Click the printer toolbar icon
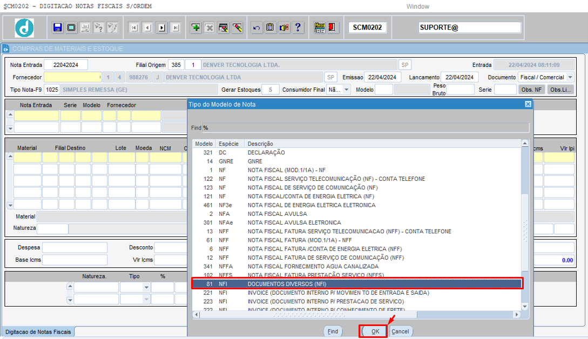Viewport: 588px width, 339px height. (x=85, y=28)
